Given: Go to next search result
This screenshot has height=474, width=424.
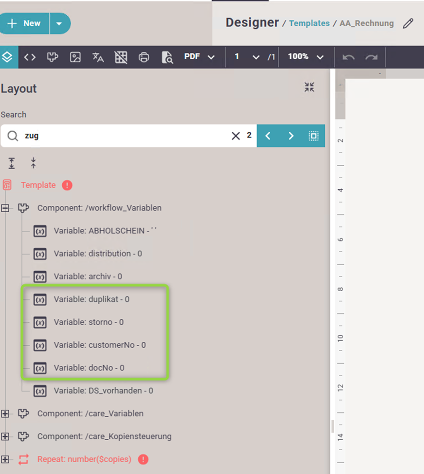Looking at the screenshot, I should coord(291,136).
